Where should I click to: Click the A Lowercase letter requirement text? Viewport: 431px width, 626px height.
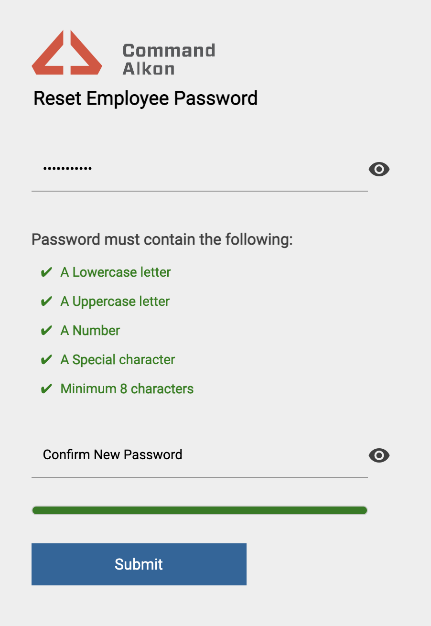[x=116, y=272]
